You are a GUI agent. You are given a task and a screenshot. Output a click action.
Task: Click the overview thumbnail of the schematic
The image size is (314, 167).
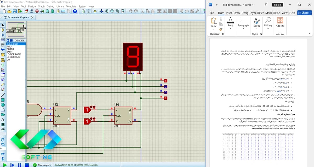16,29
